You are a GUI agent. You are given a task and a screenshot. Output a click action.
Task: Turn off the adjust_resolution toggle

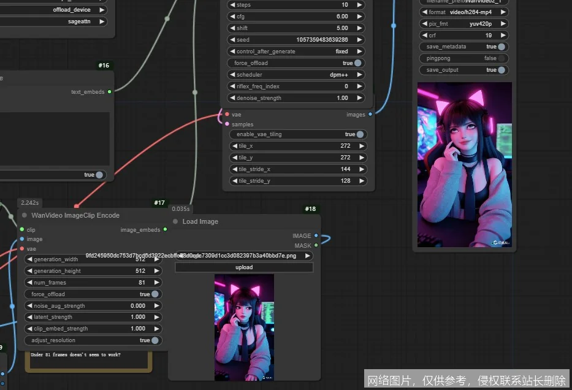[155, 340]
